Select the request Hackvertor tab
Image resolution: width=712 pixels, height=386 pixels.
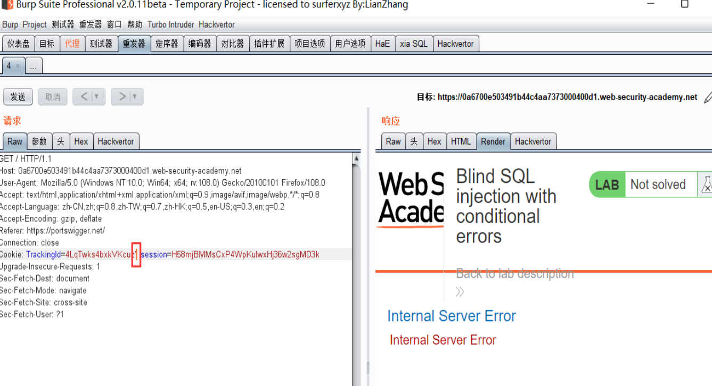[116, 141]
